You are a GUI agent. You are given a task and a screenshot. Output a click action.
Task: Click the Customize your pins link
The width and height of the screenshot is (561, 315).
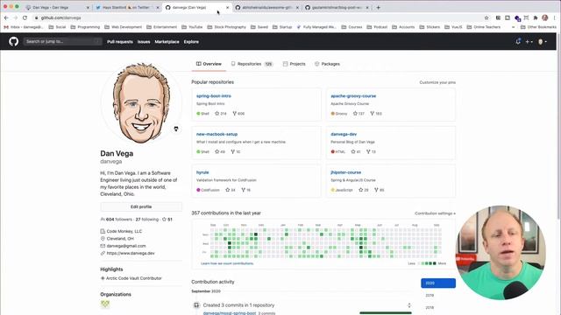437,82
